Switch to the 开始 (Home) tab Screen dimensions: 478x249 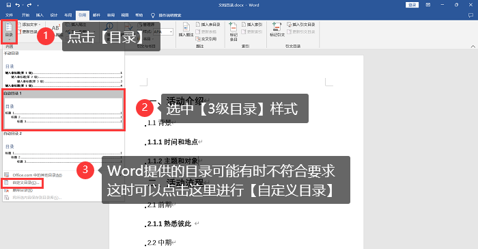(x=26, y=15)
